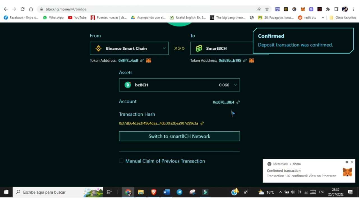
Task: Switch to Chrome in the taskbar
Action: click(x=128, y=192)
